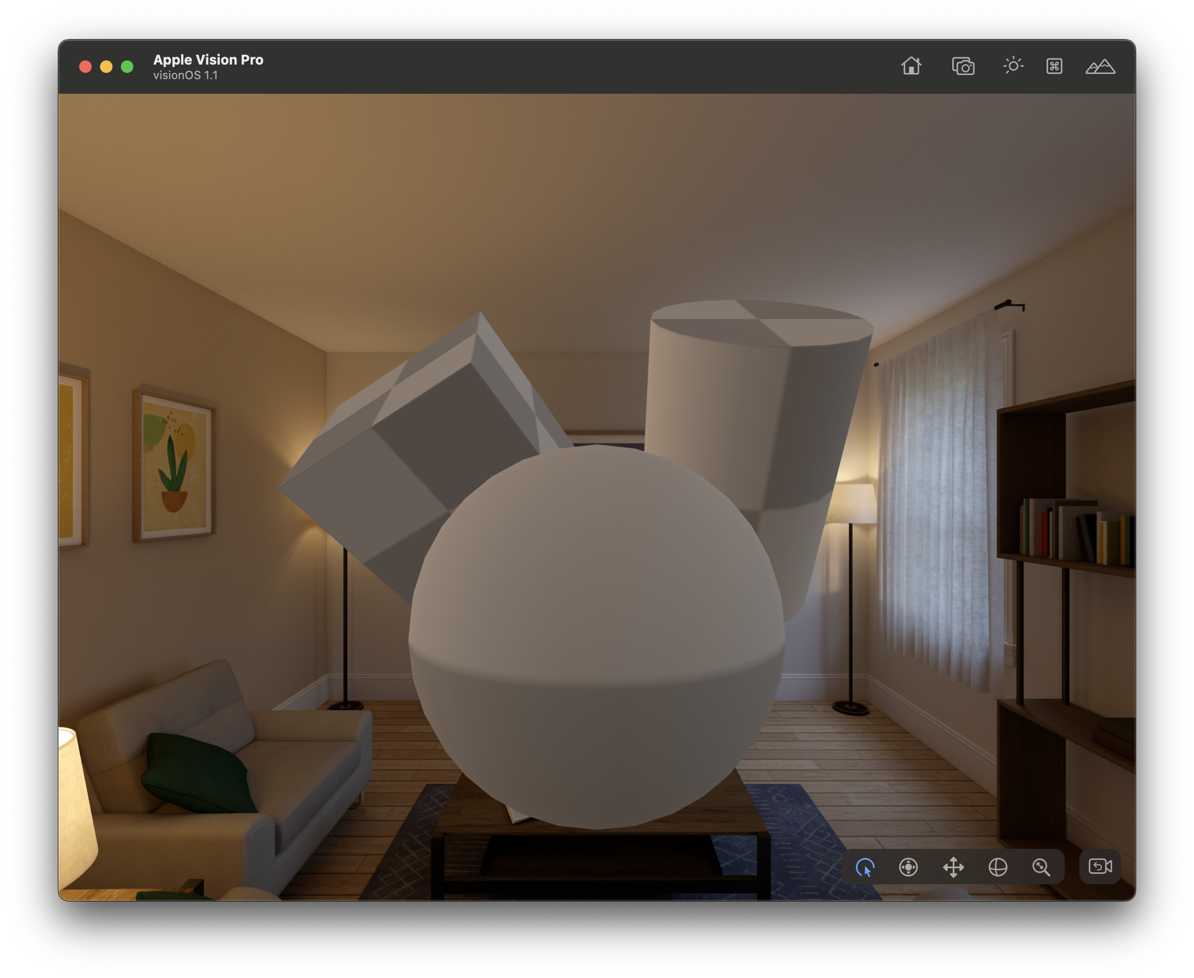This screenshot has width=1194, height=978.
Task: Click the reset camera button
Action: [x=1100, y=867]
